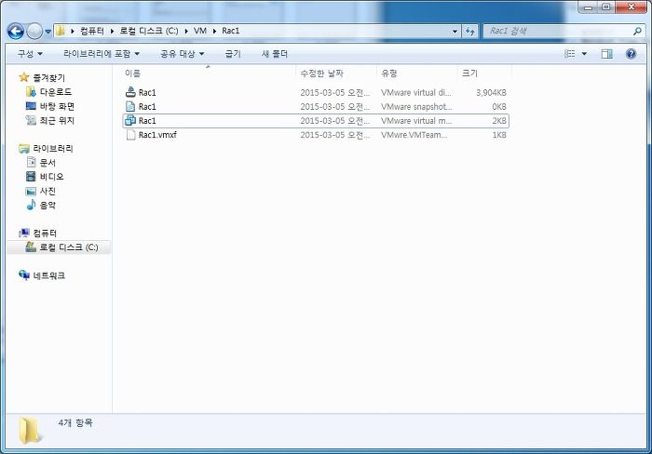Refresh the folder view
The width and height of the screenshot is (652, 454).
(470, 31)
